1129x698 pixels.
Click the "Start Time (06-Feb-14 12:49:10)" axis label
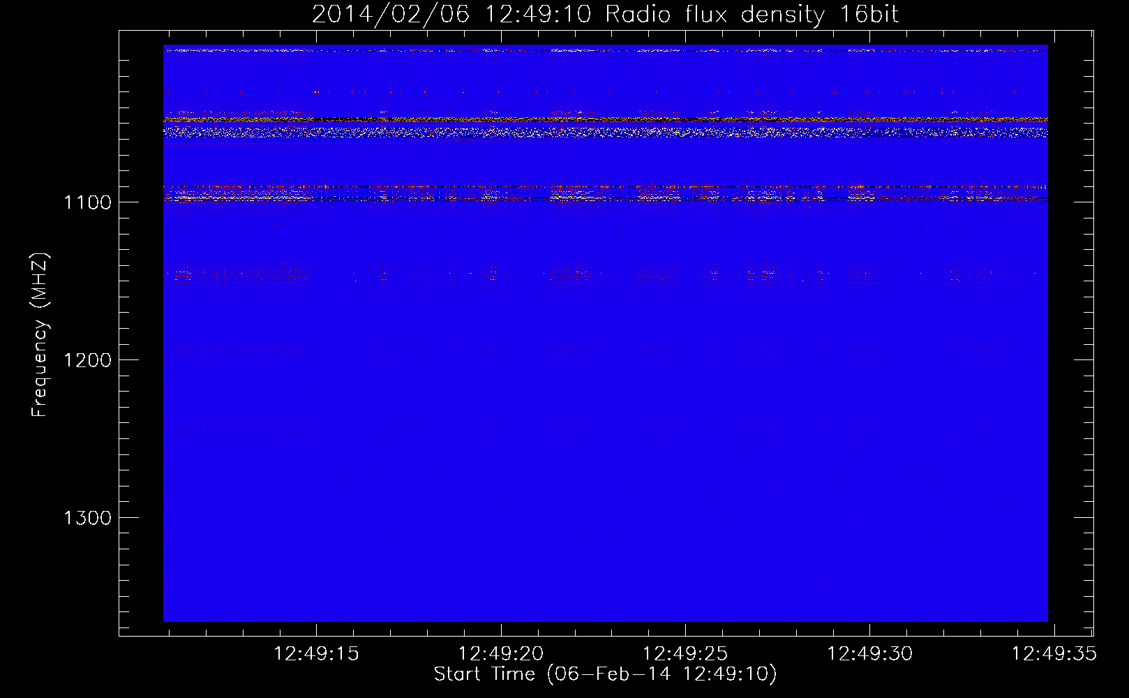tap(605, 674)
